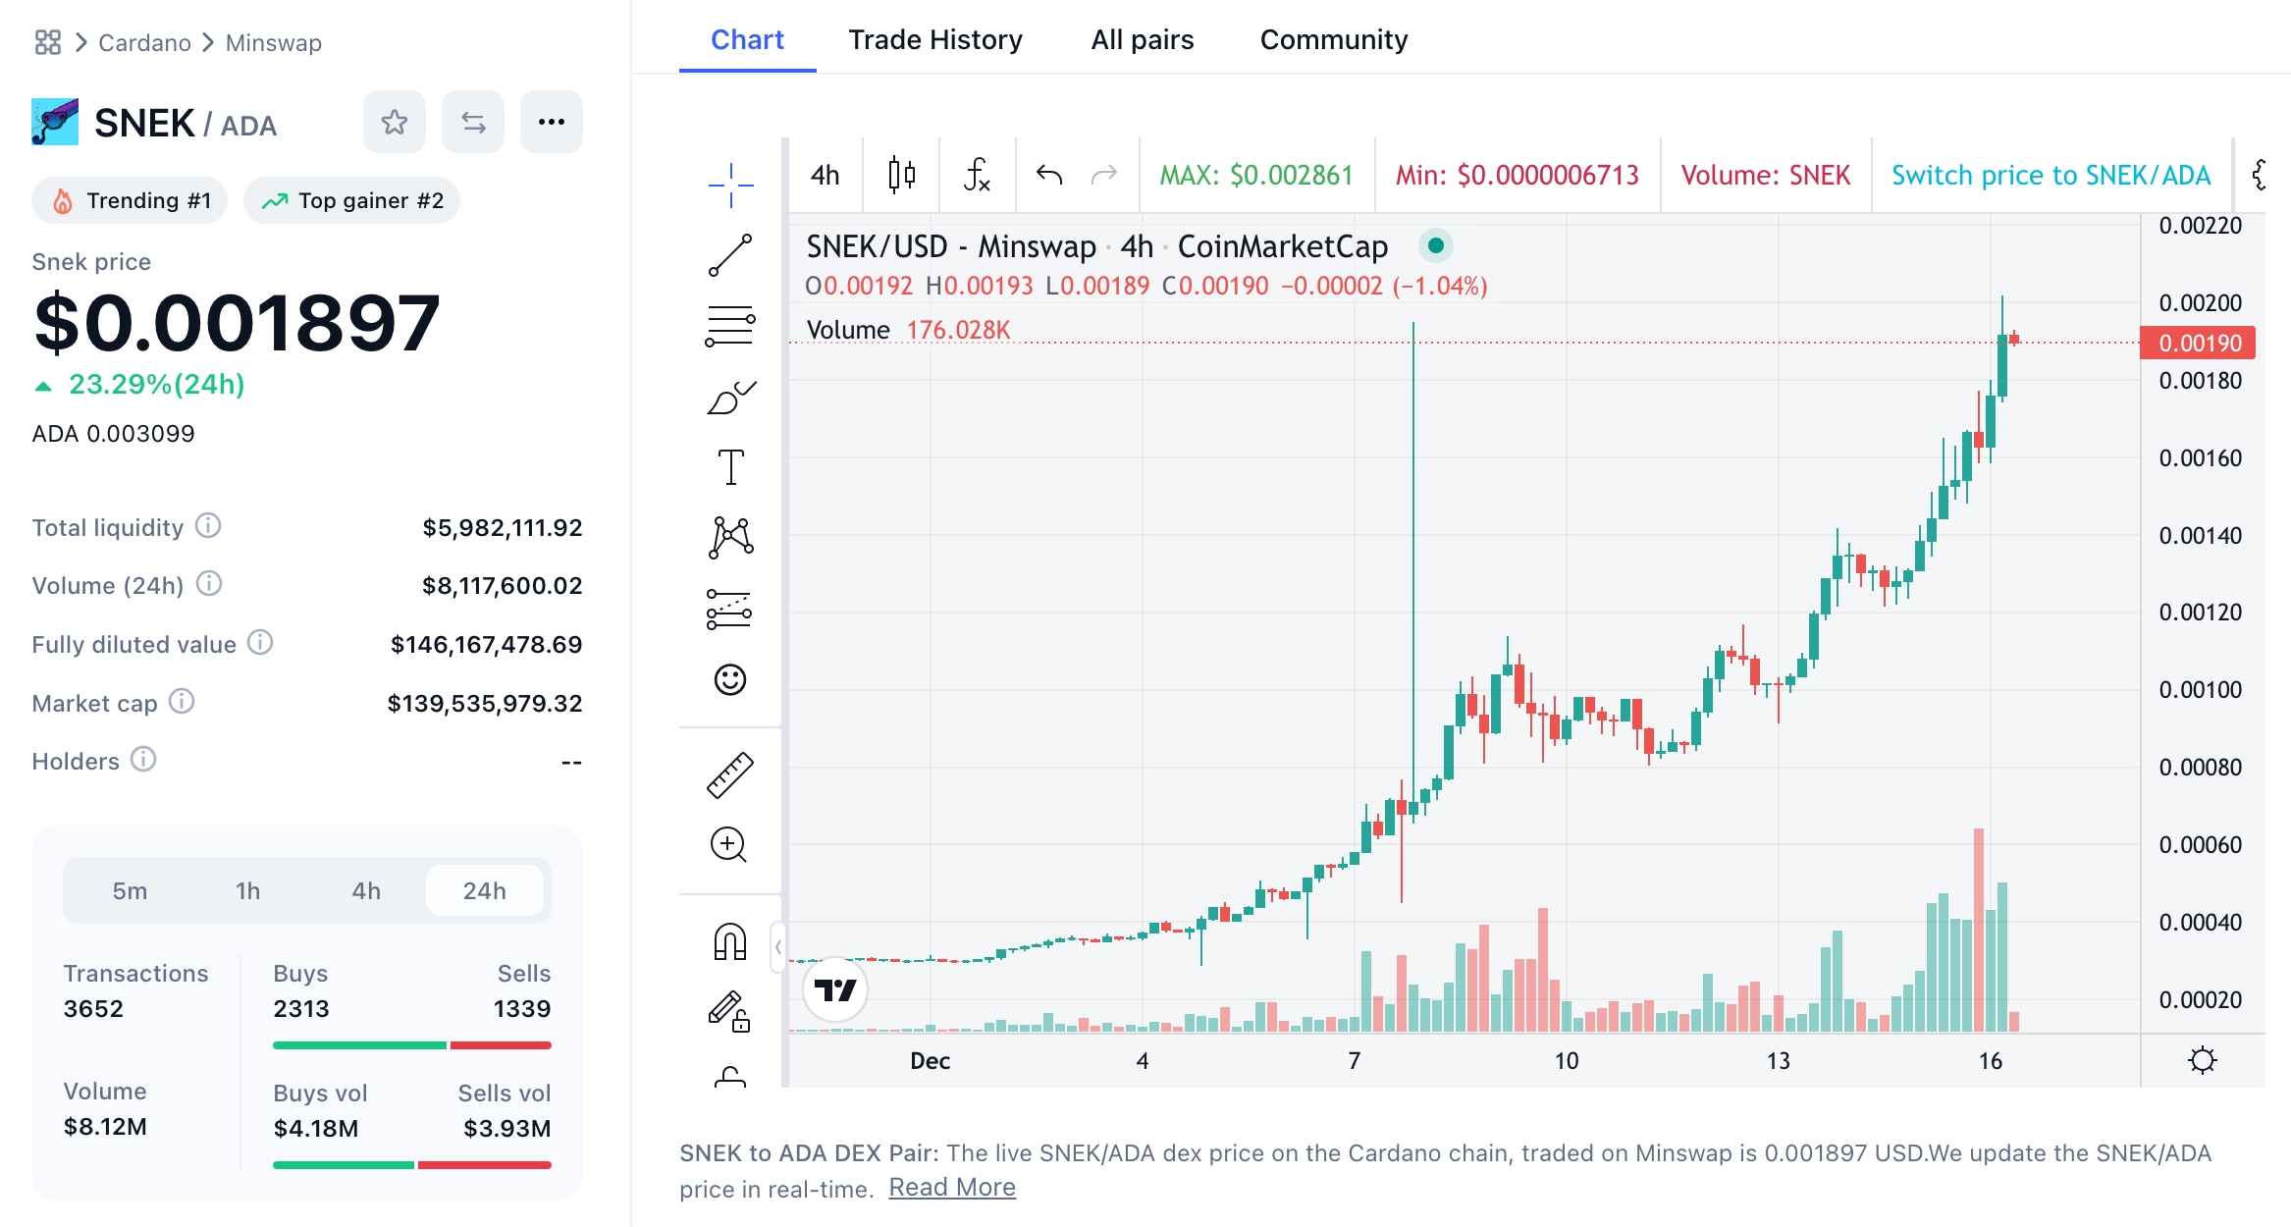2291x1227 pixels.
Task: Switch to the Trade History tab
Action: click(935, 39)
